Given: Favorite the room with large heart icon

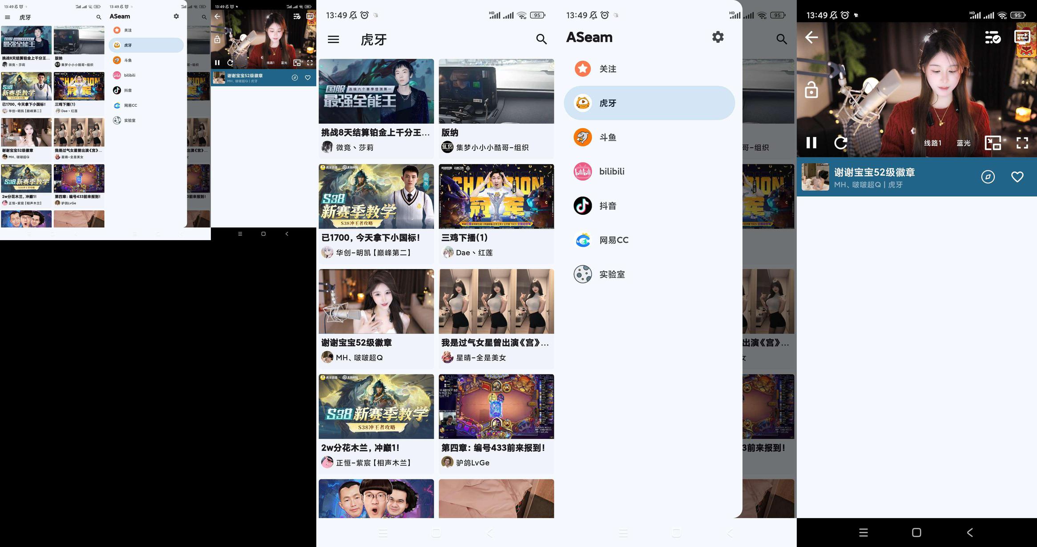Looking at the screenshot, I should [x=1017, y=177].
